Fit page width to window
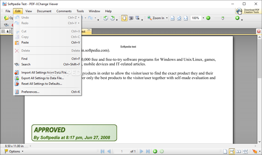262x155 pixels. (x=186, y=18)
